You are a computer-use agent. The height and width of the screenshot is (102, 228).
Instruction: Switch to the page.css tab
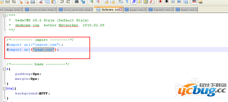(x=134, y=10)
